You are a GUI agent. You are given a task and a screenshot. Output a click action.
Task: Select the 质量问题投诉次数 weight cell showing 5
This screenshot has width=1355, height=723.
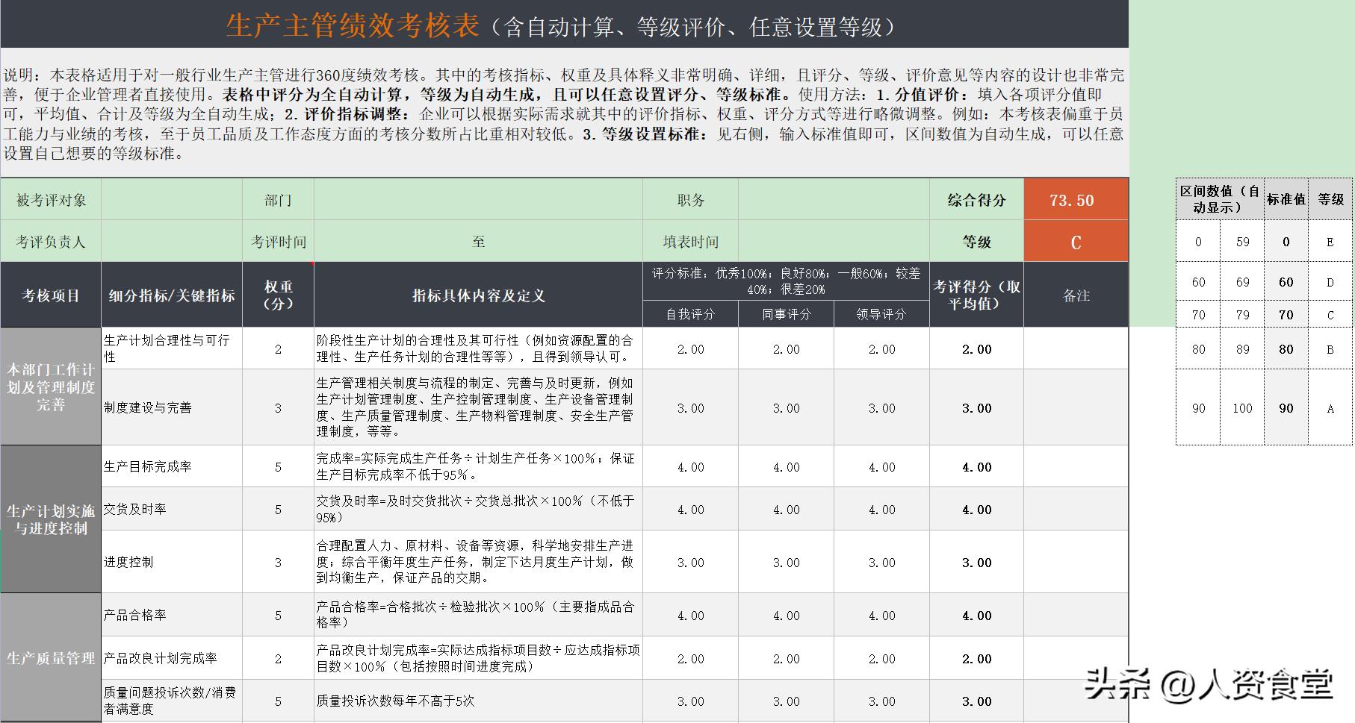coord(277,701)
